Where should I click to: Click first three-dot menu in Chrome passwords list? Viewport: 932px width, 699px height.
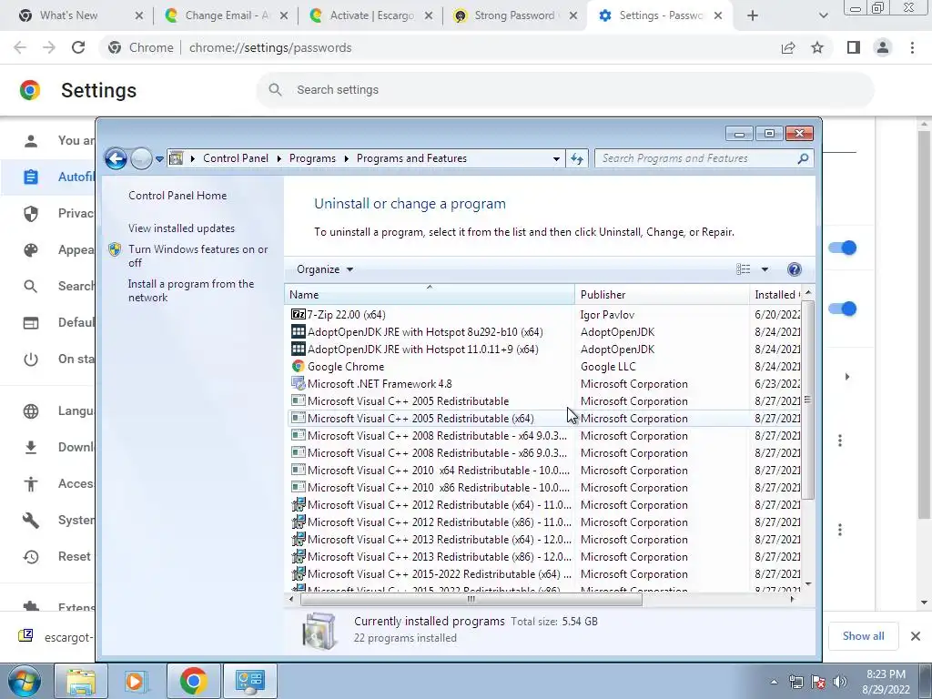[840, 441]
